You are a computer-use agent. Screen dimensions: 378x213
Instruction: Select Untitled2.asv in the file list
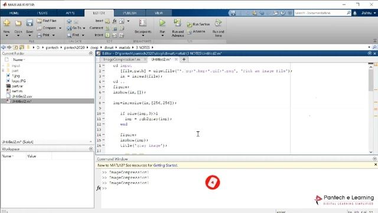pos(22,96)
